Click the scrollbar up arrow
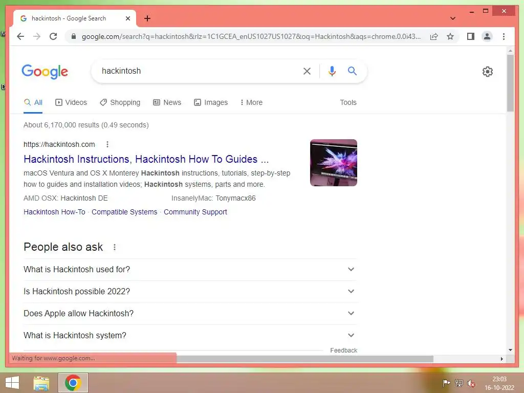The height and width of the screenshot is (393, 524). click(x=510, y=51)
